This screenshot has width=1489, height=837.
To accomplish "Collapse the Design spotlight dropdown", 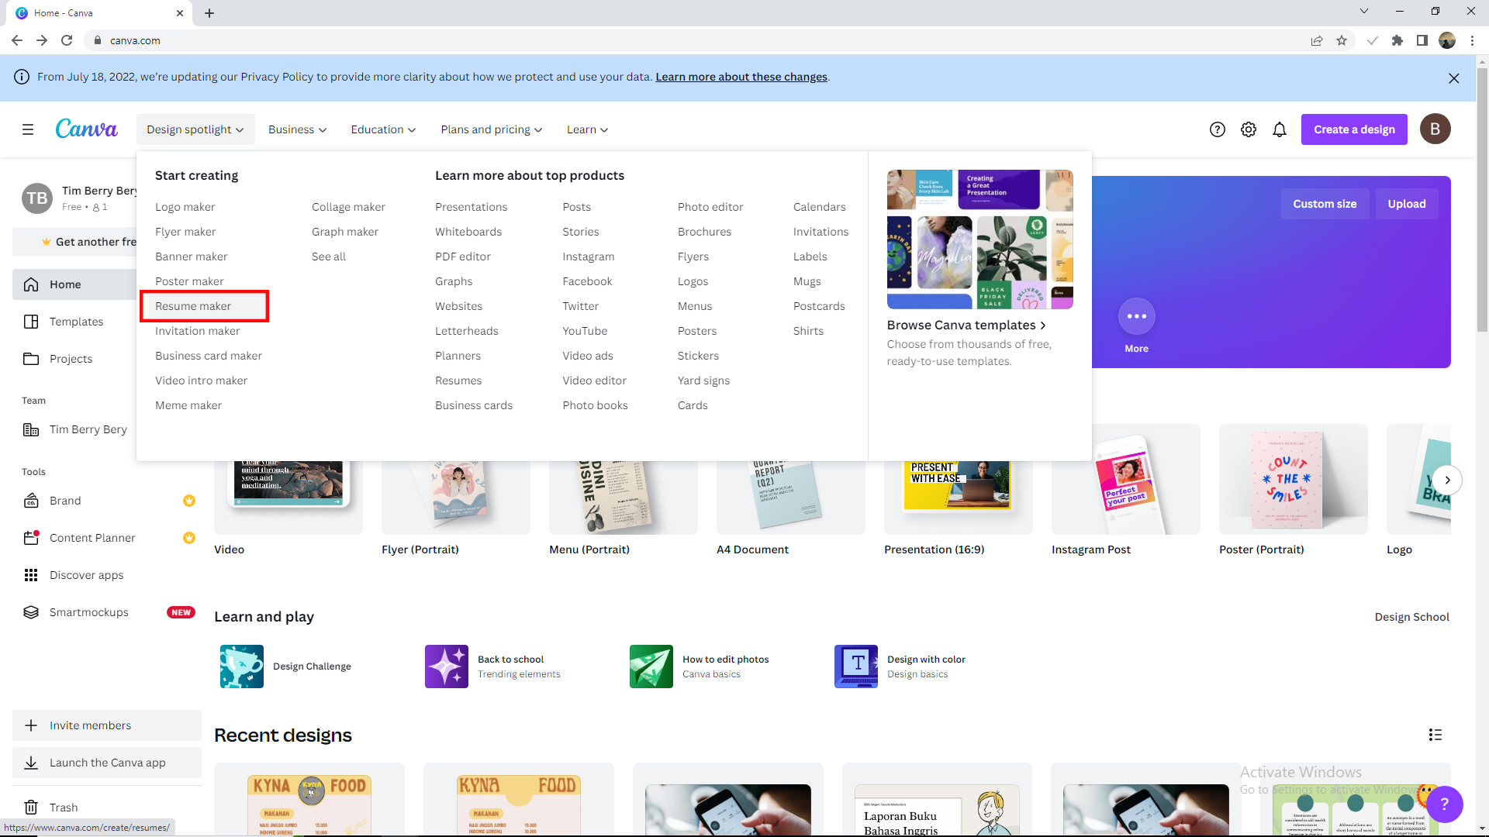I will [195, 129].
